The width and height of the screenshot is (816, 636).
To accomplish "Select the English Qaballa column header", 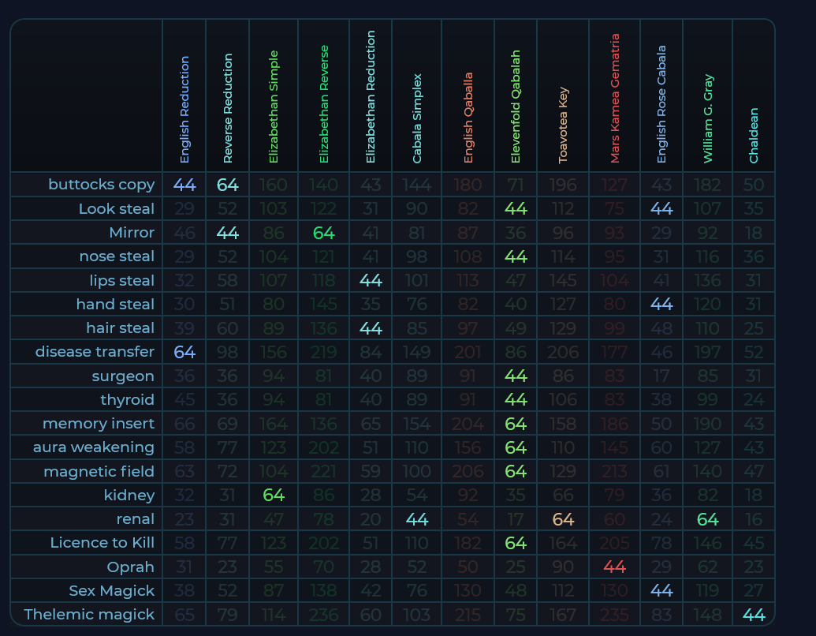I will (468, 118).
